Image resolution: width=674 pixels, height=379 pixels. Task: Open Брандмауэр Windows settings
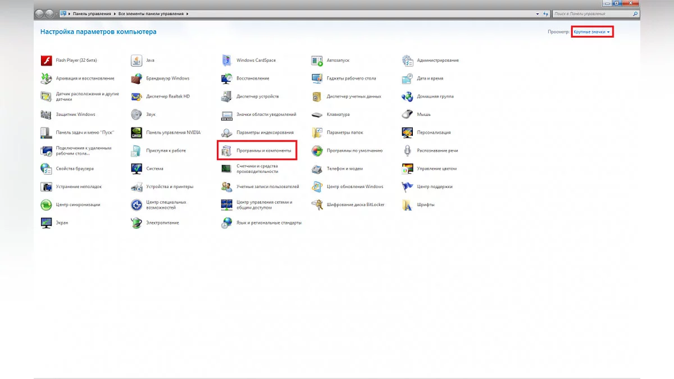click(x=167, y=79)
